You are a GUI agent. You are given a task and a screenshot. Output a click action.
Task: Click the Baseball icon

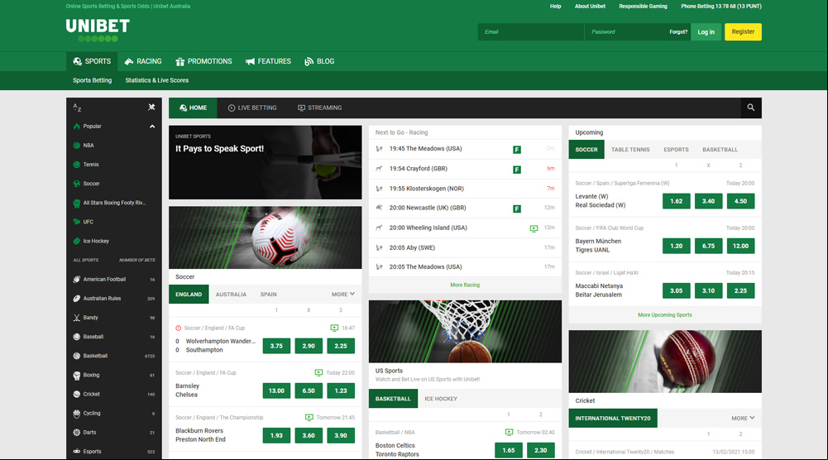(x=77, y=337)
